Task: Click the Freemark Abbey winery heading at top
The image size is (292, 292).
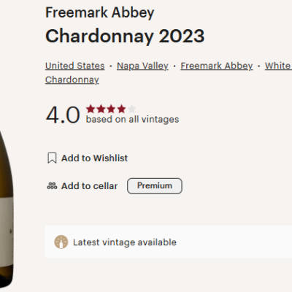Action: tap(100, 13)
